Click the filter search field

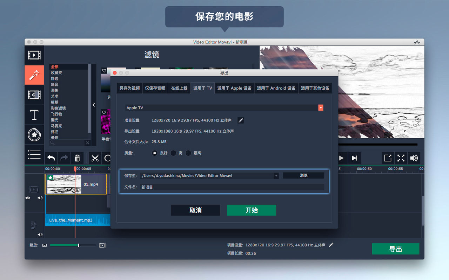[67, 143]
